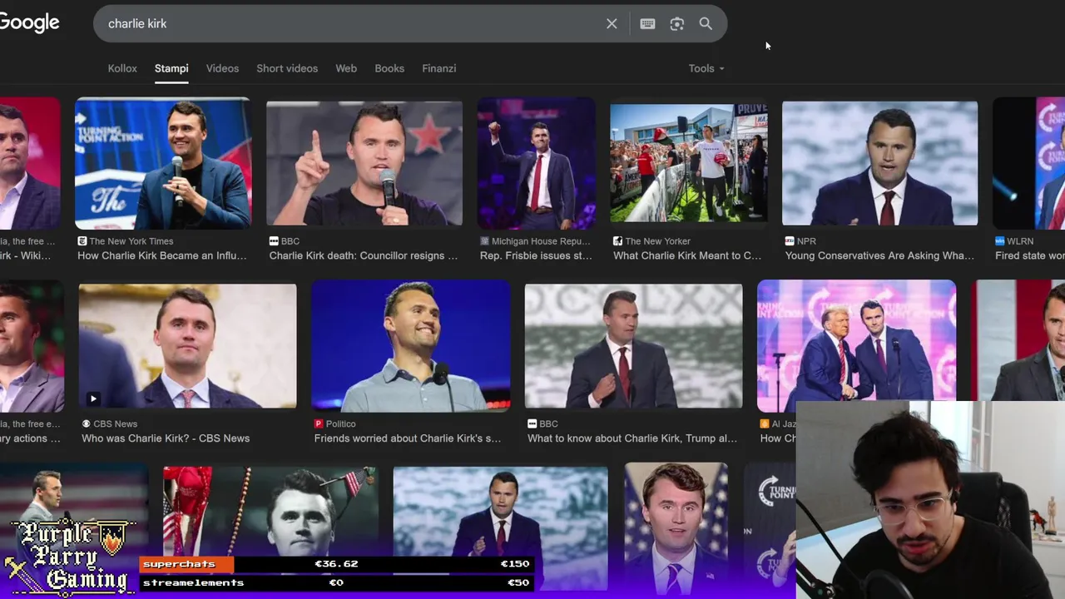
Task: Click The New Yorker source label
Action: tap(658, 241)
